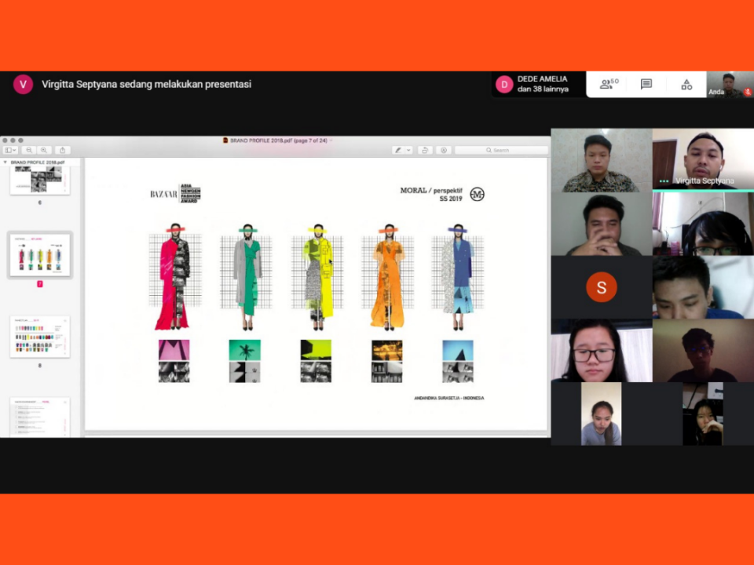Click the orange S avatar participant tile
Viewport: 754px width, 565px height.
601,287
